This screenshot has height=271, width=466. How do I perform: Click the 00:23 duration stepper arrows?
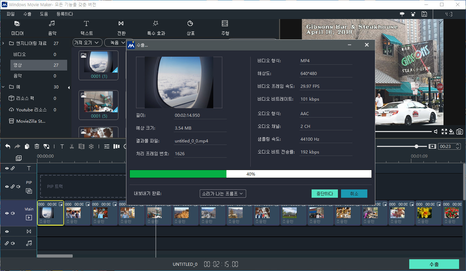[x=458, y=147]
